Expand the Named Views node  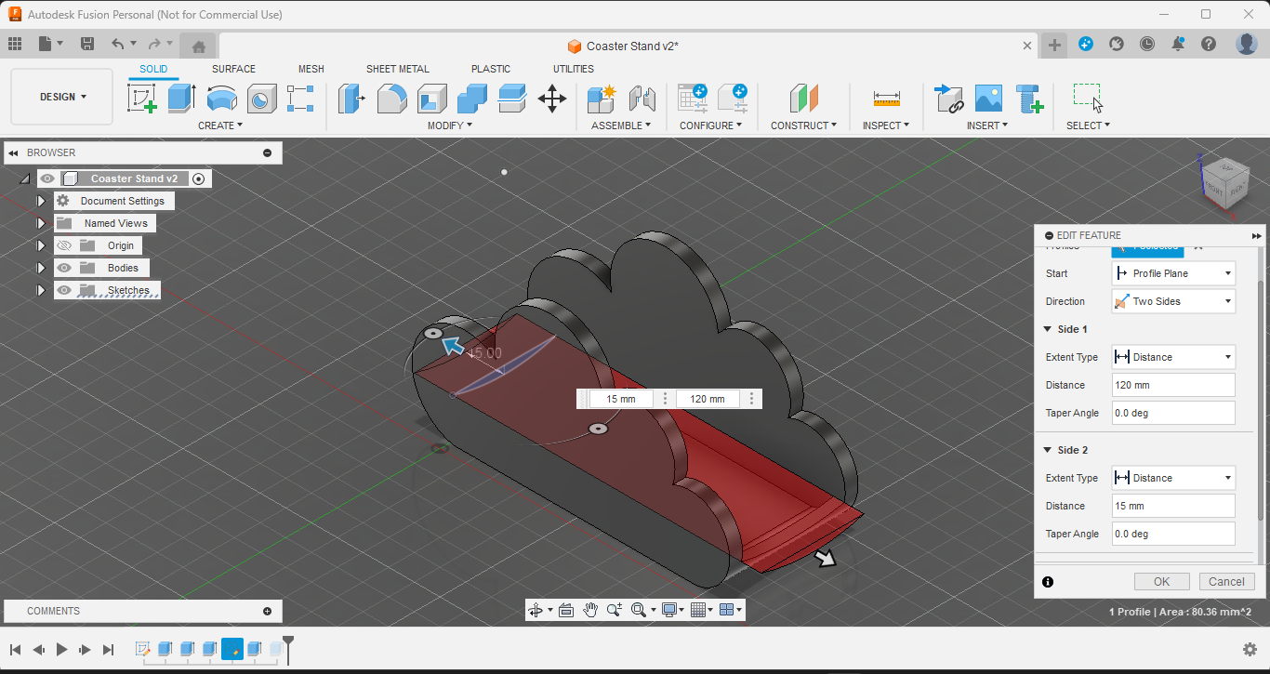pos(41,223)
